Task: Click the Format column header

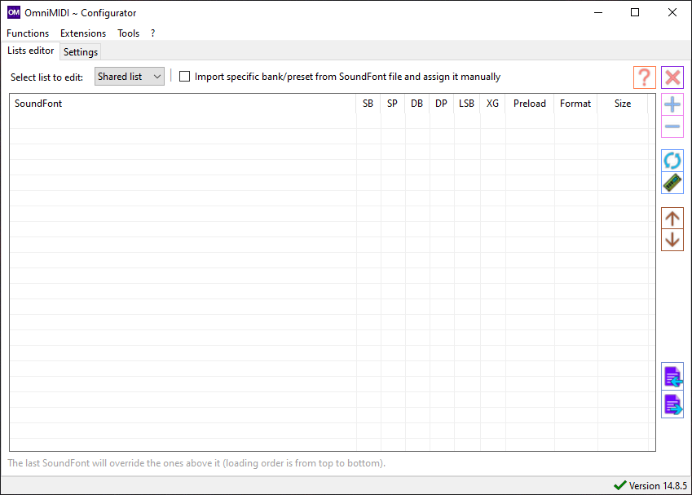Action: 575,104
